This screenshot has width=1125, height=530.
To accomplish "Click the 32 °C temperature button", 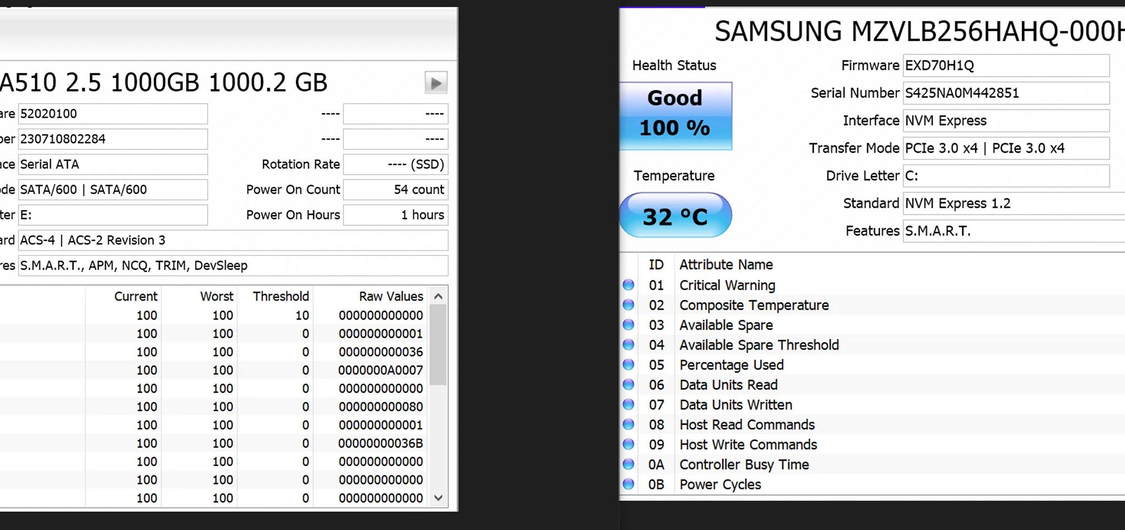I will point(676,215).
